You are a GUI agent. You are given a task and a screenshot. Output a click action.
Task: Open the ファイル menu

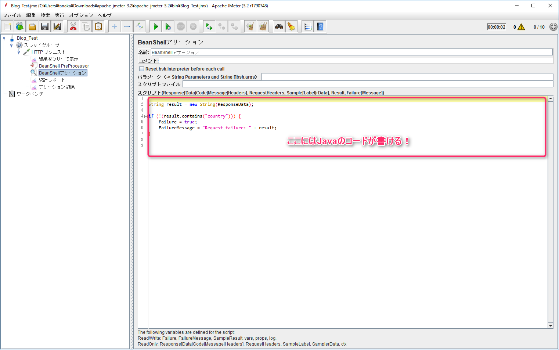12,15
